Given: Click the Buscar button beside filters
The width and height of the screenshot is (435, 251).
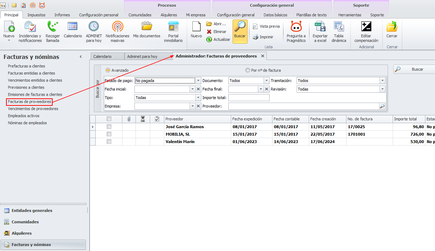Looking at the screenshot, I should [414, 69].
